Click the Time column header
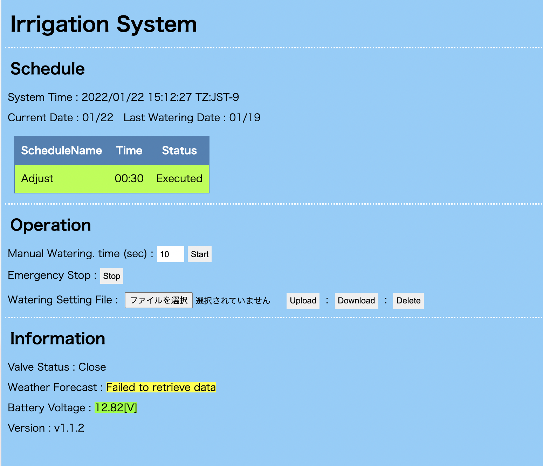543x466 pixels. (x=129, y=150)
